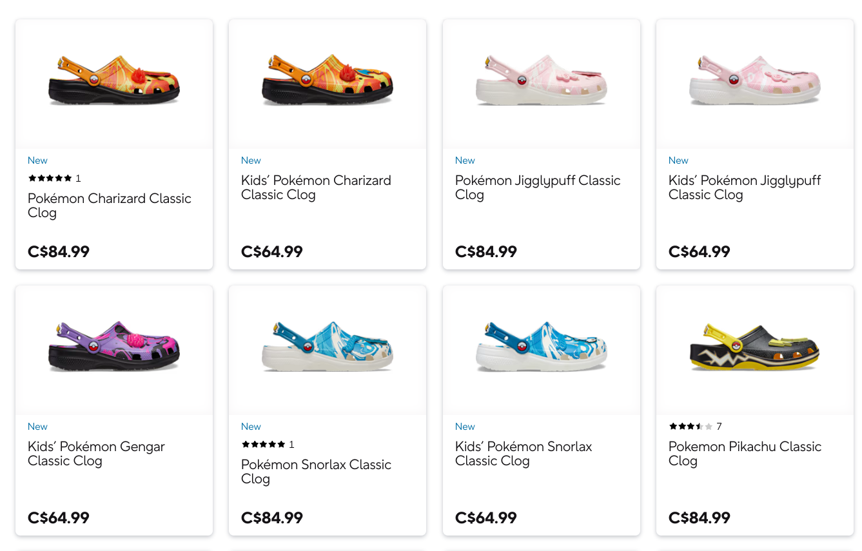Image resolution: width=862 pixels, height=551 pixels.
Task: Click the Pokémon Charizard Classic Clog title
Action: click(x=110, y=206)
